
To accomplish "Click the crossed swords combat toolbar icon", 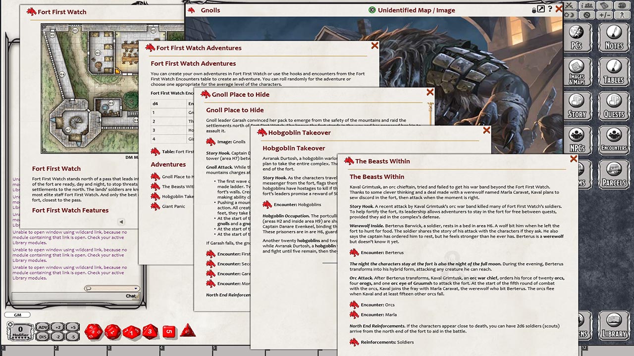I will pos(569,6).
